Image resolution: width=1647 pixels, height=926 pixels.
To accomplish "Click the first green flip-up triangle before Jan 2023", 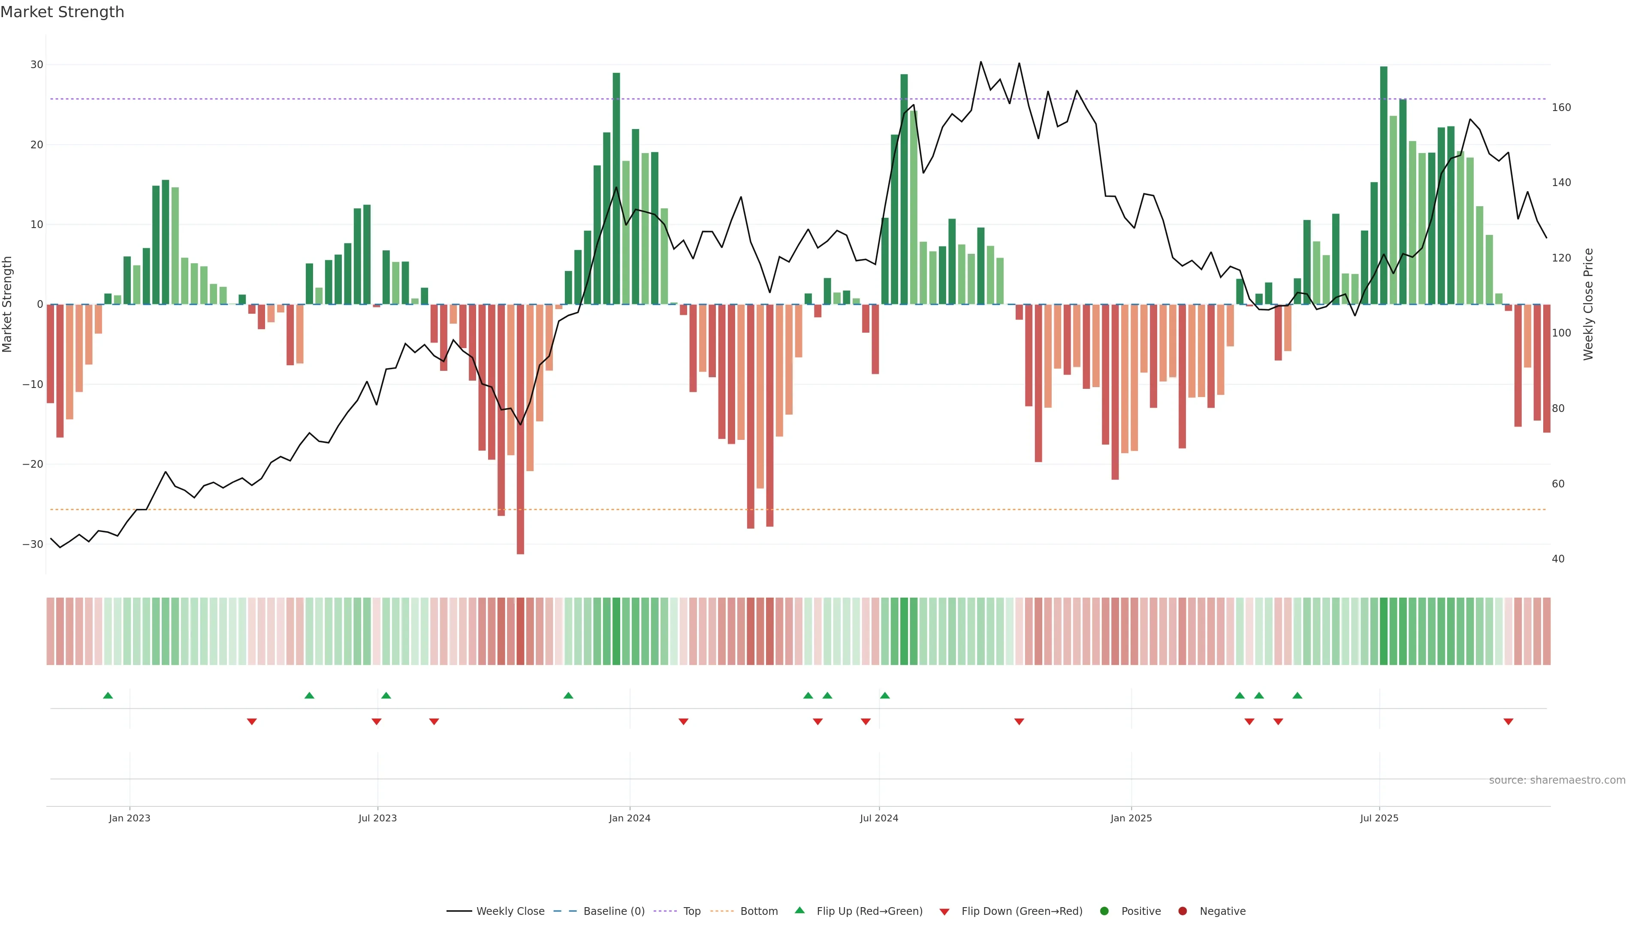I will [108, 695].
